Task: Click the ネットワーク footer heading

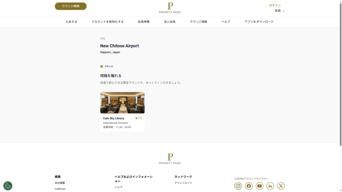Action: pyautogui.click(x=183, y=177)
